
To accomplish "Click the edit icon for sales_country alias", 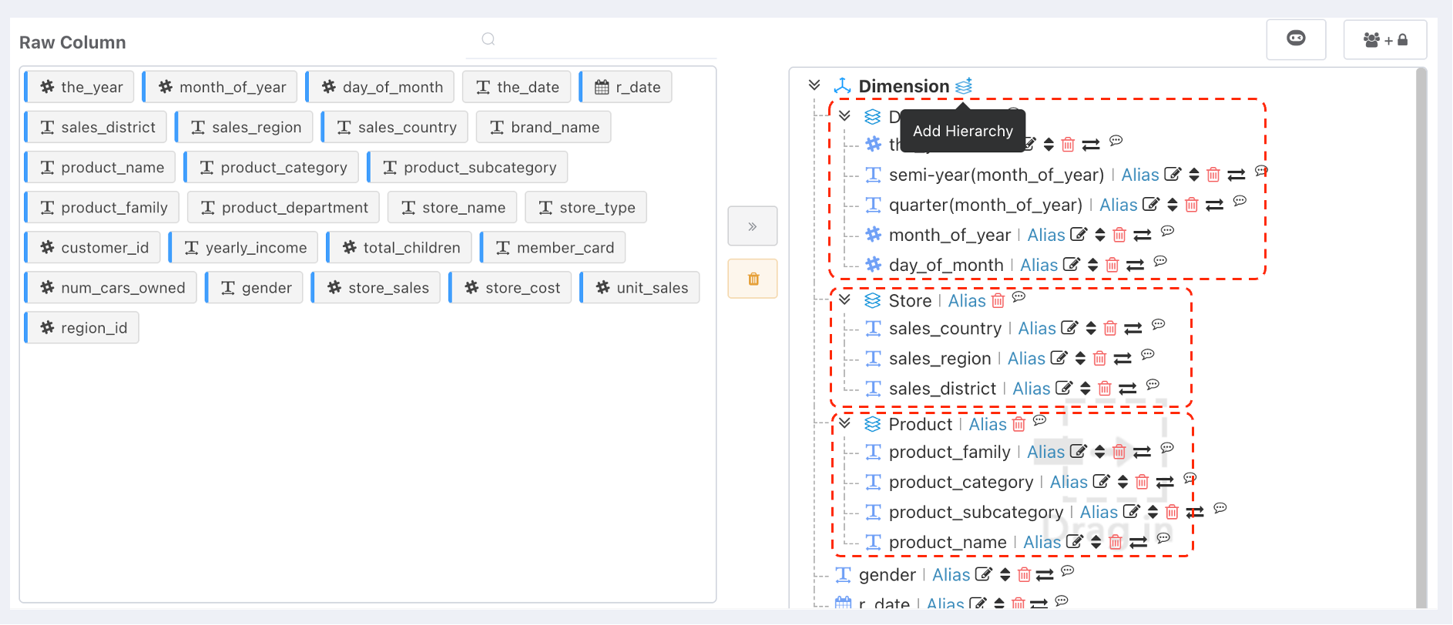I will [1069, 328].
